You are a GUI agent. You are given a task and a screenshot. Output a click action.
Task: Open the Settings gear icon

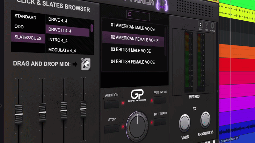[212, 26]
